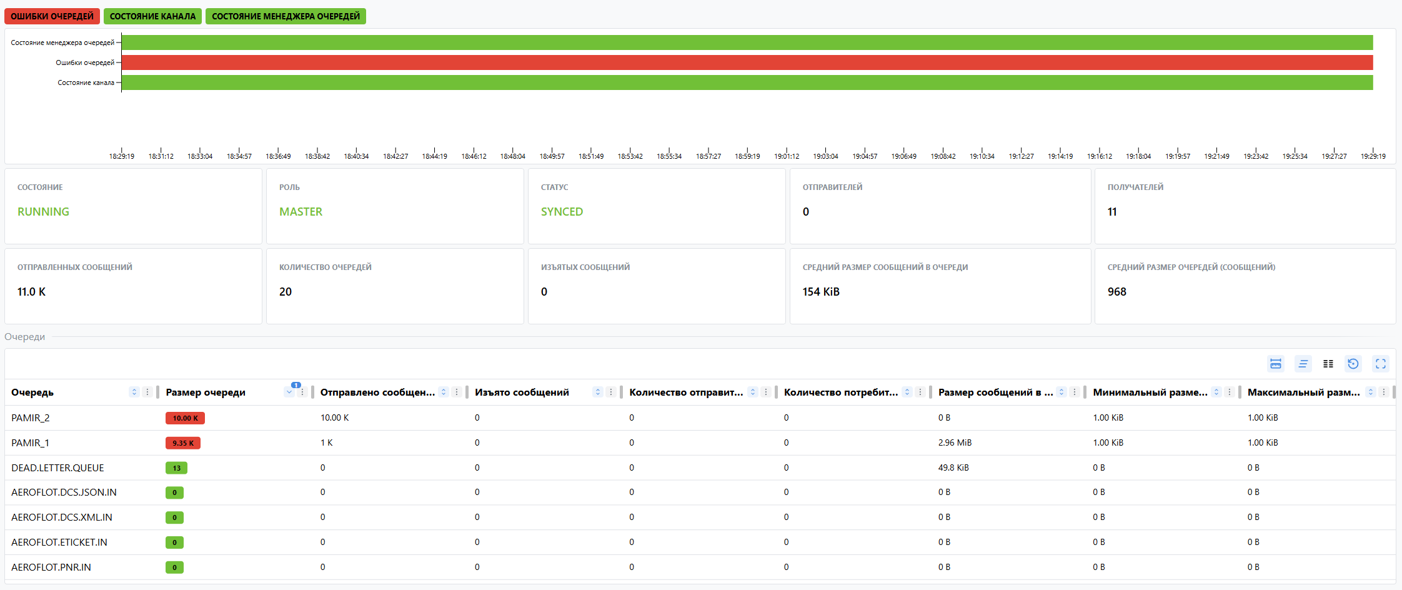Sort by the Отправлено сообщений column arrows
The height and width of the screenshot is (590, 1402).
(444, 392)
